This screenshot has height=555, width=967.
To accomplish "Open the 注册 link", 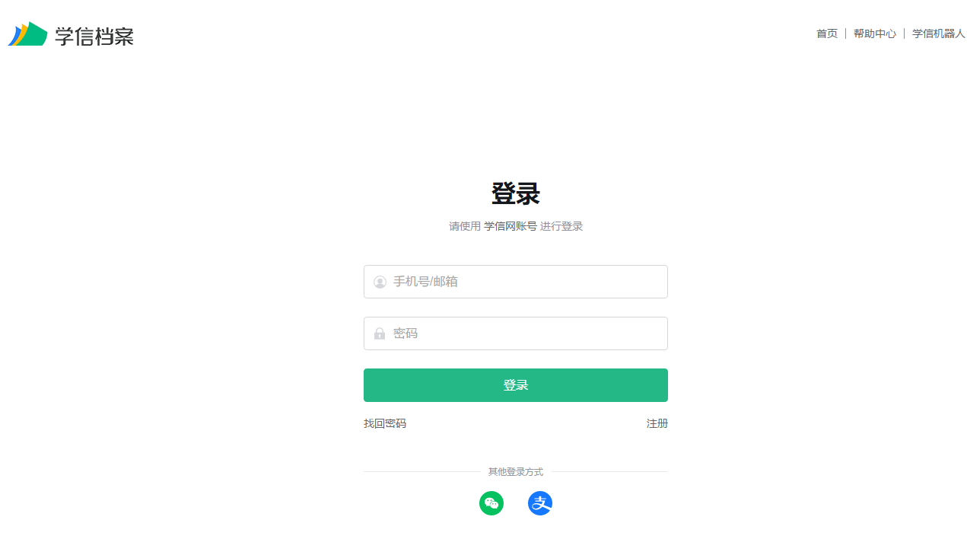I will [x=657, y=423].
